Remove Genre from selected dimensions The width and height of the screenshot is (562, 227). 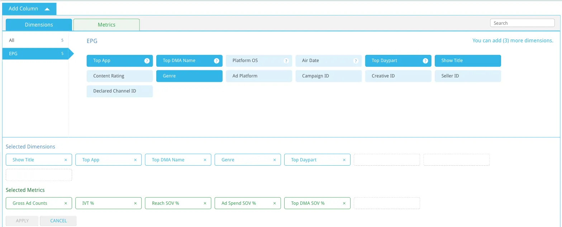click(275, 160)
